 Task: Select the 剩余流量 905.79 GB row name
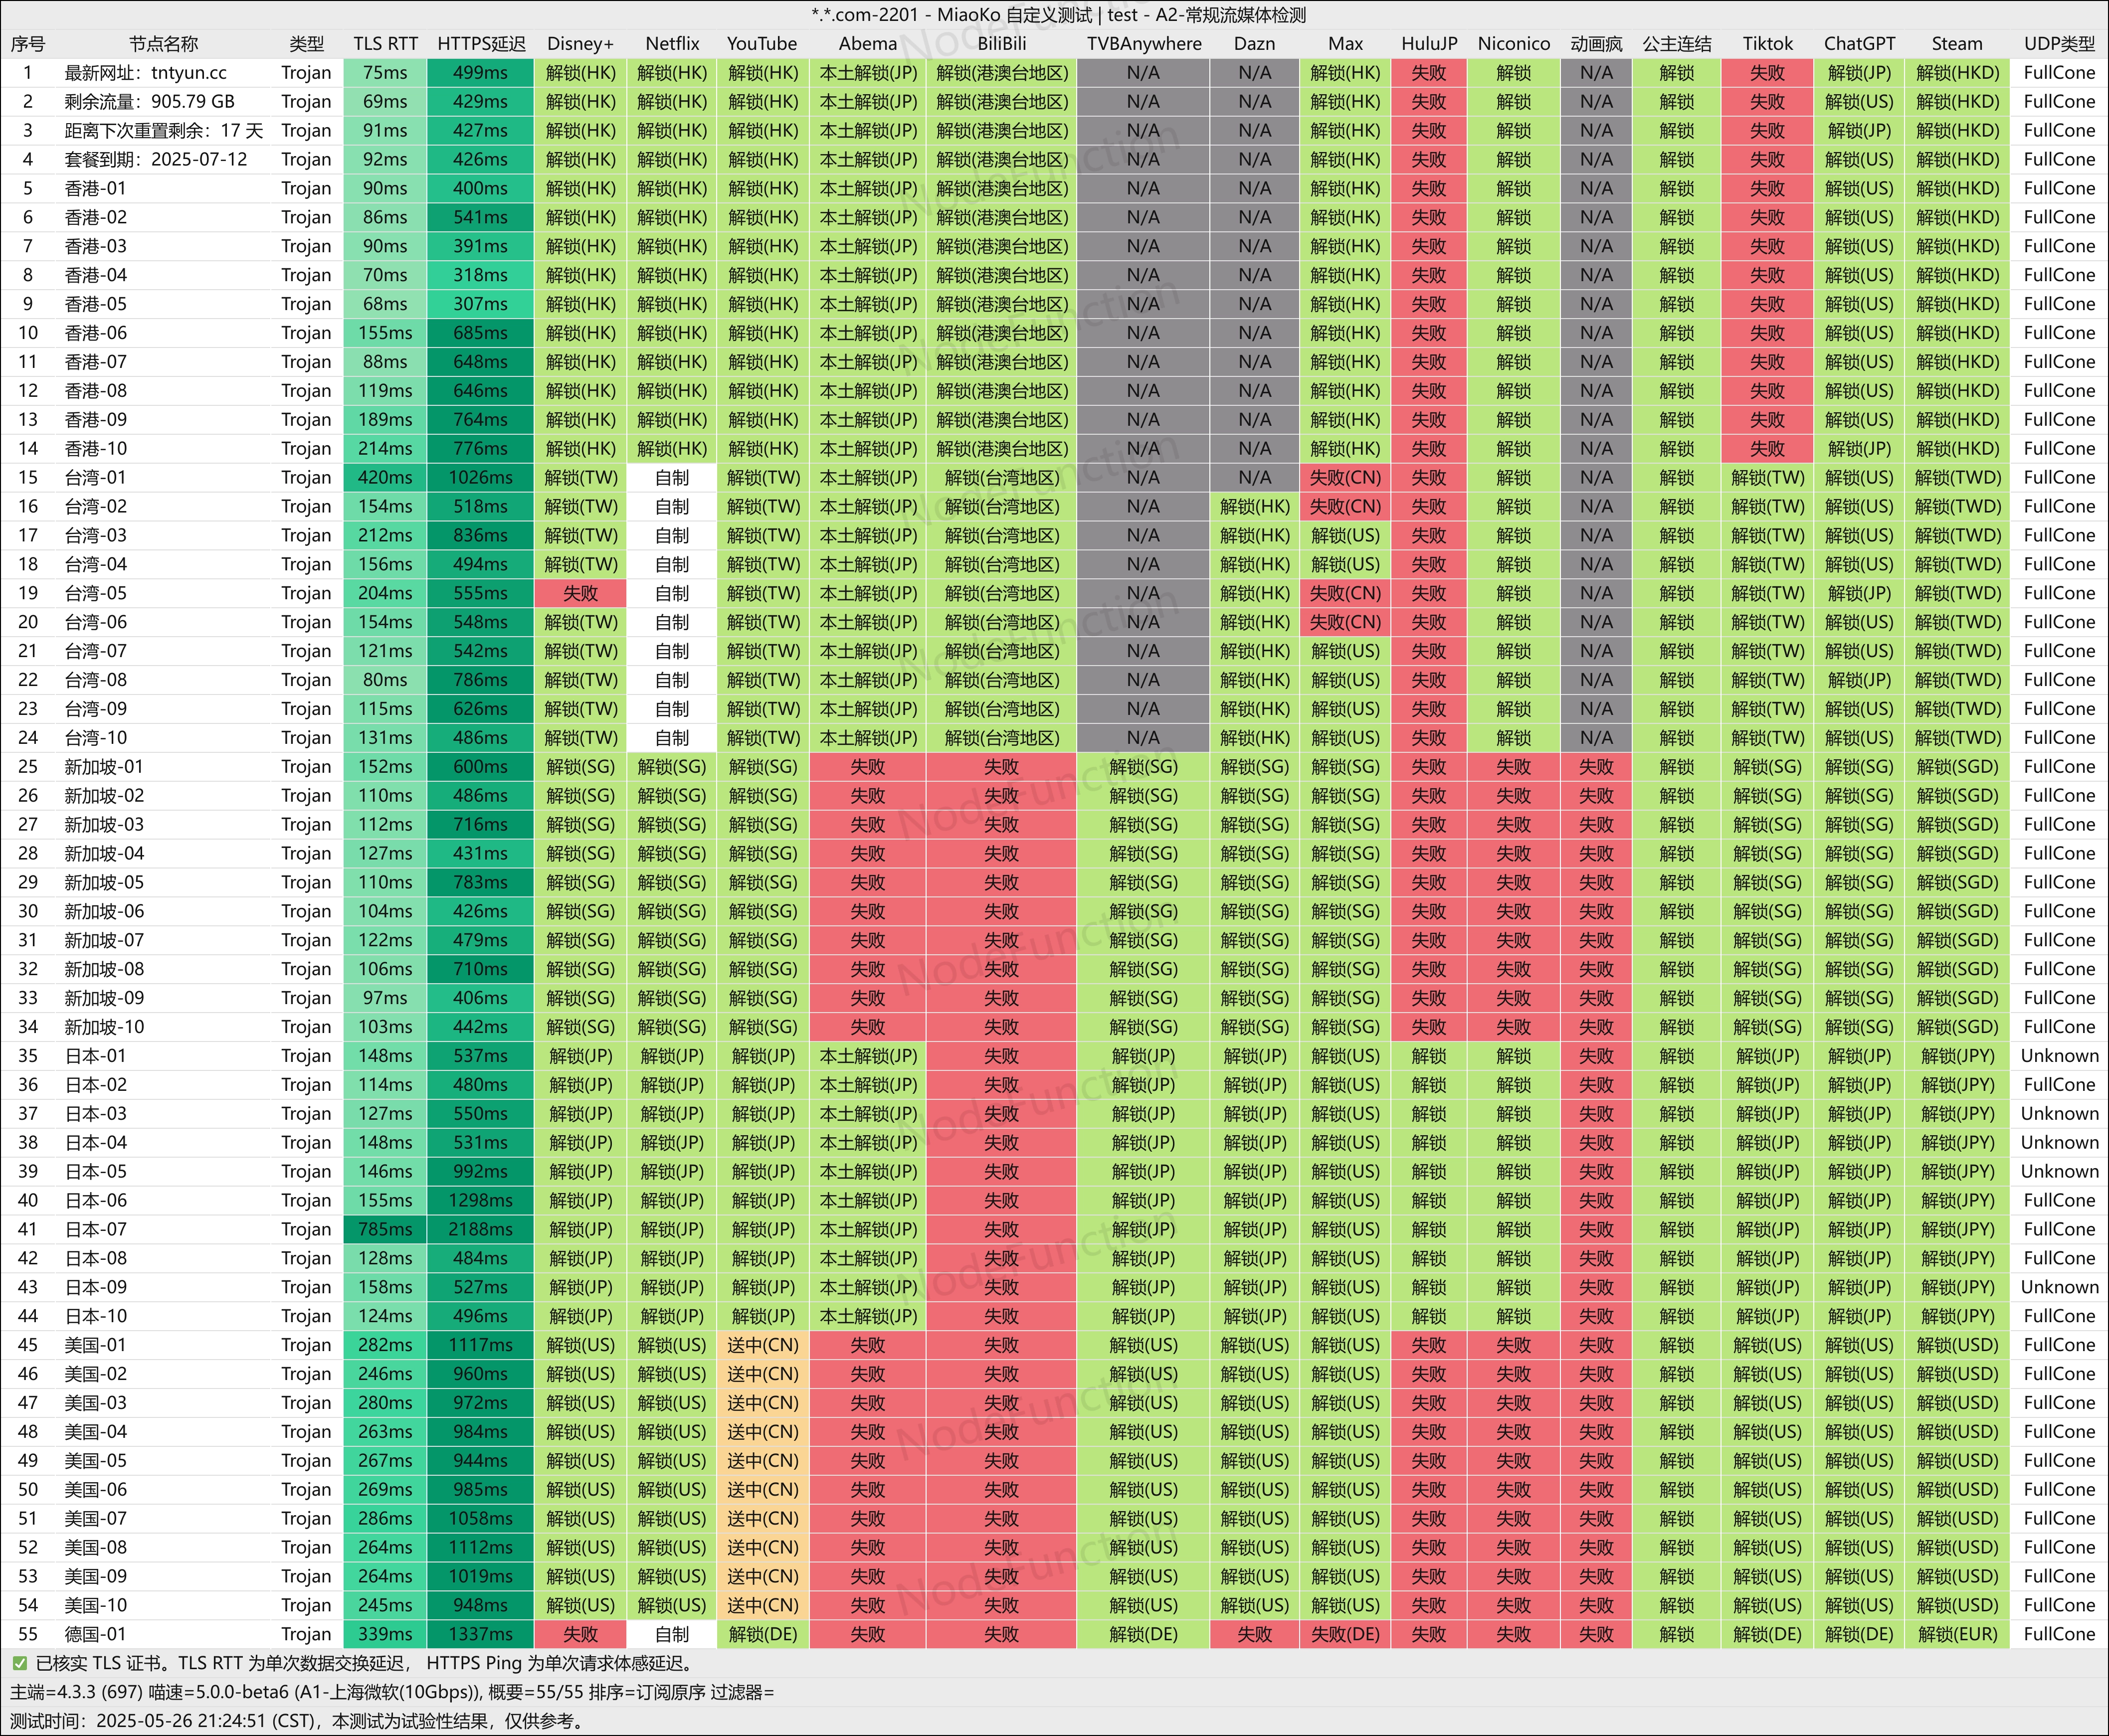click(150, 102)
